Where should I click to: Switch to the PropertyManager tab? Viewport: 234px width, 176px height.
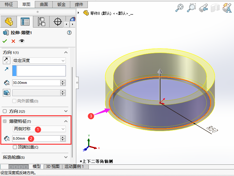pyautogui.click(x=25, y=22)
